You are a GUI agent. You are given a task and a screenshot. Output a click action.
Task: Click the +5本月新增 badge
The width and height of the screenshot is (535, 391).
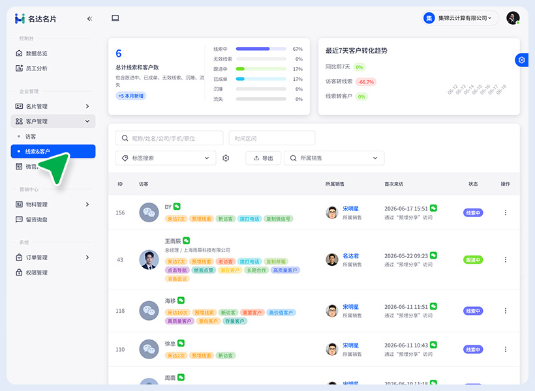[x=131, y=96]
